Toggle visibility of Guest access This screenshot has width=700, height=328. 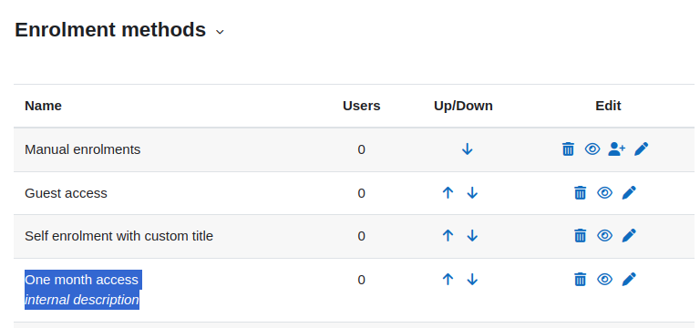click(604, 193)
